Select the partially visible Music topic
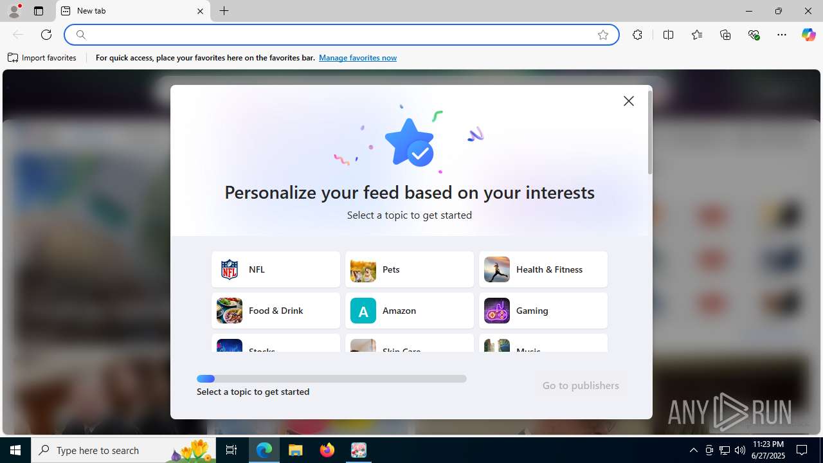 (543, 343)
